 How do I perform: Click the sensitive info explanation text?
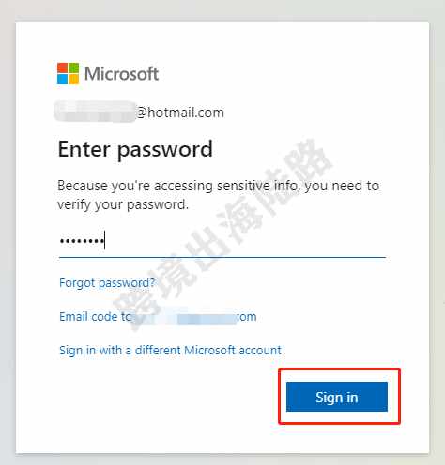(x=218, y=195)
